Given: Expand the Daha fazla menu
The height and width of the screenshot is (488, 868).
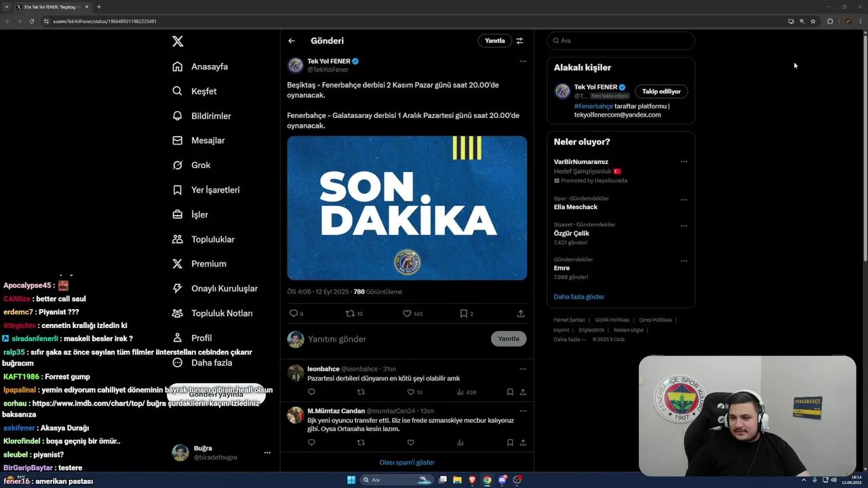Looking at the screenshot, I should coord(202,363).
